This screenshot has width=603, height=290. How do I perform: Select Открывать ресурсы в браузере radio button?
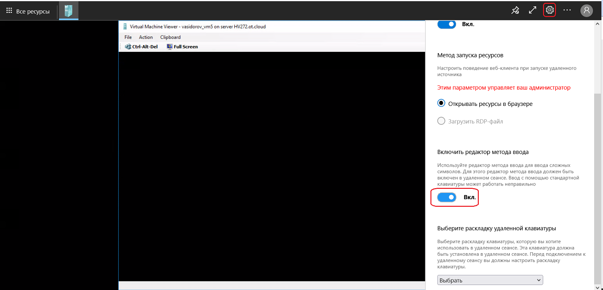(441, 103)
